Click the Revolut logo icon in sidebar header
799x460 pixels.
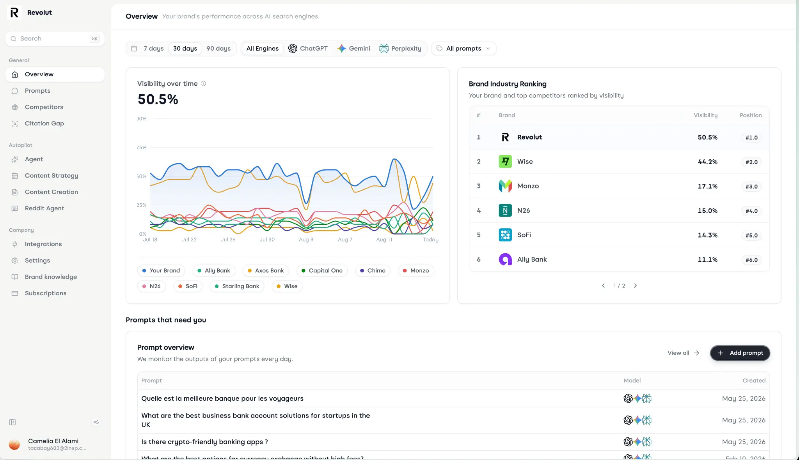(14, 12)
